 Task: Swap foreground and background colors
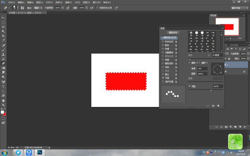pyautogui.click(x=5, y=109)
